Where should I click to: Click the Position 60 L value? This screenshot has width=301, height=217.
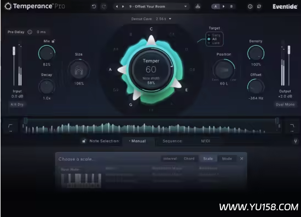[x=224, y=83]
